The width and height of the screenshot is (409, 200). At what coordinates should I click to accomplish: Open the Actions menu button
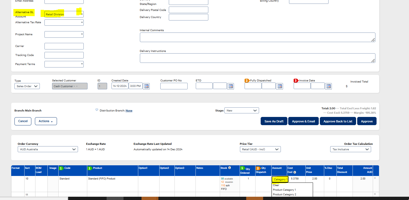click(46, 121)
